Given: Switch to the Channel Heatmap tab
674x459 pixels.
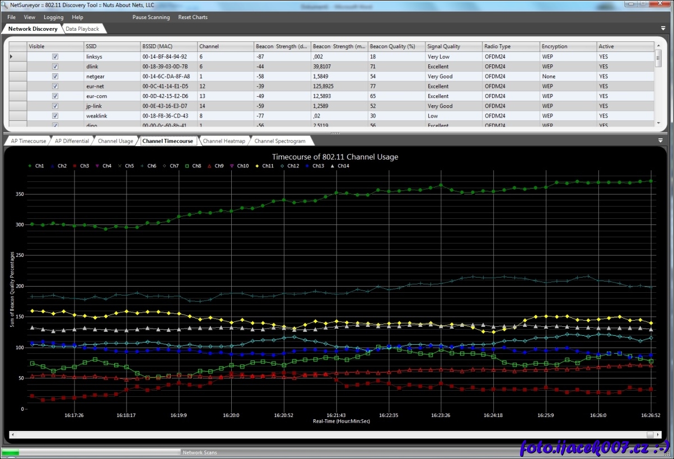Looking at the screenshot, I should [224, 141].
